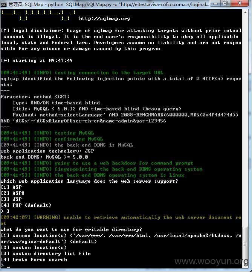Click the '[3] JSP' option line

pyautogui.click(x=11, y=199)
